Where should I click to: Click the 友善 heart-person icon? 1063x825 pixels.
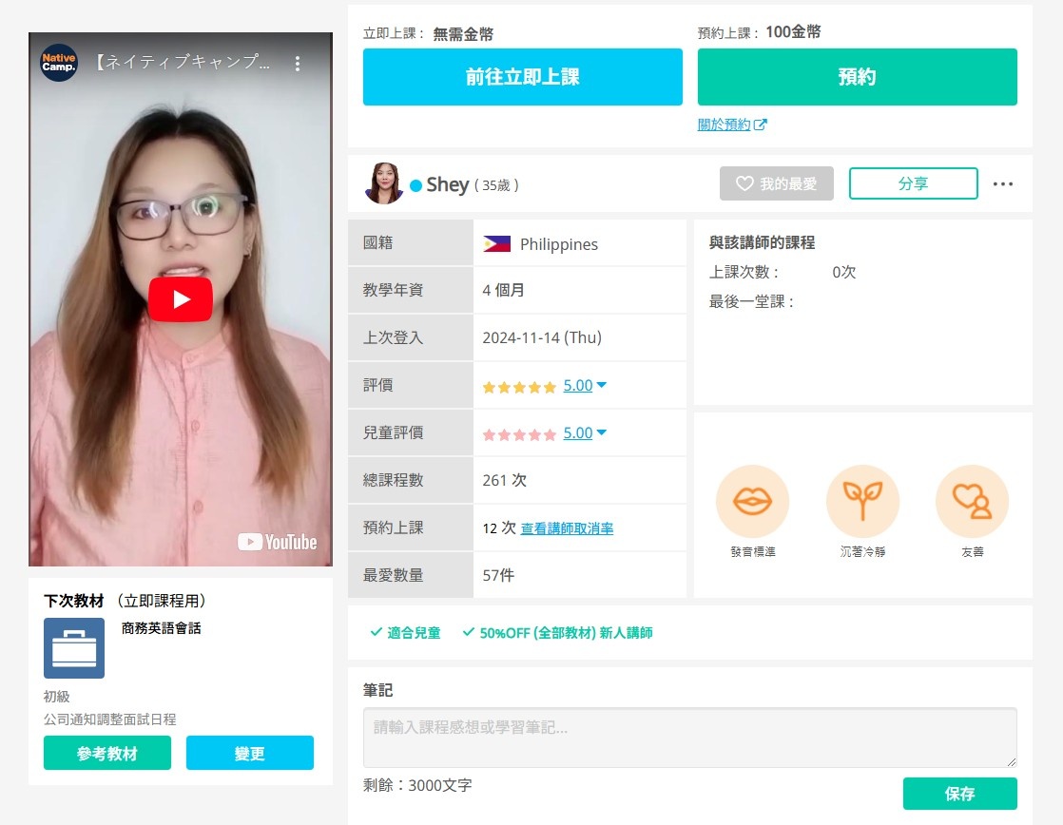pyautogui.click(x=972, y=502)
